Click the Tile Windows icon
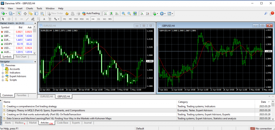275x130 pixels. [135, 13]
